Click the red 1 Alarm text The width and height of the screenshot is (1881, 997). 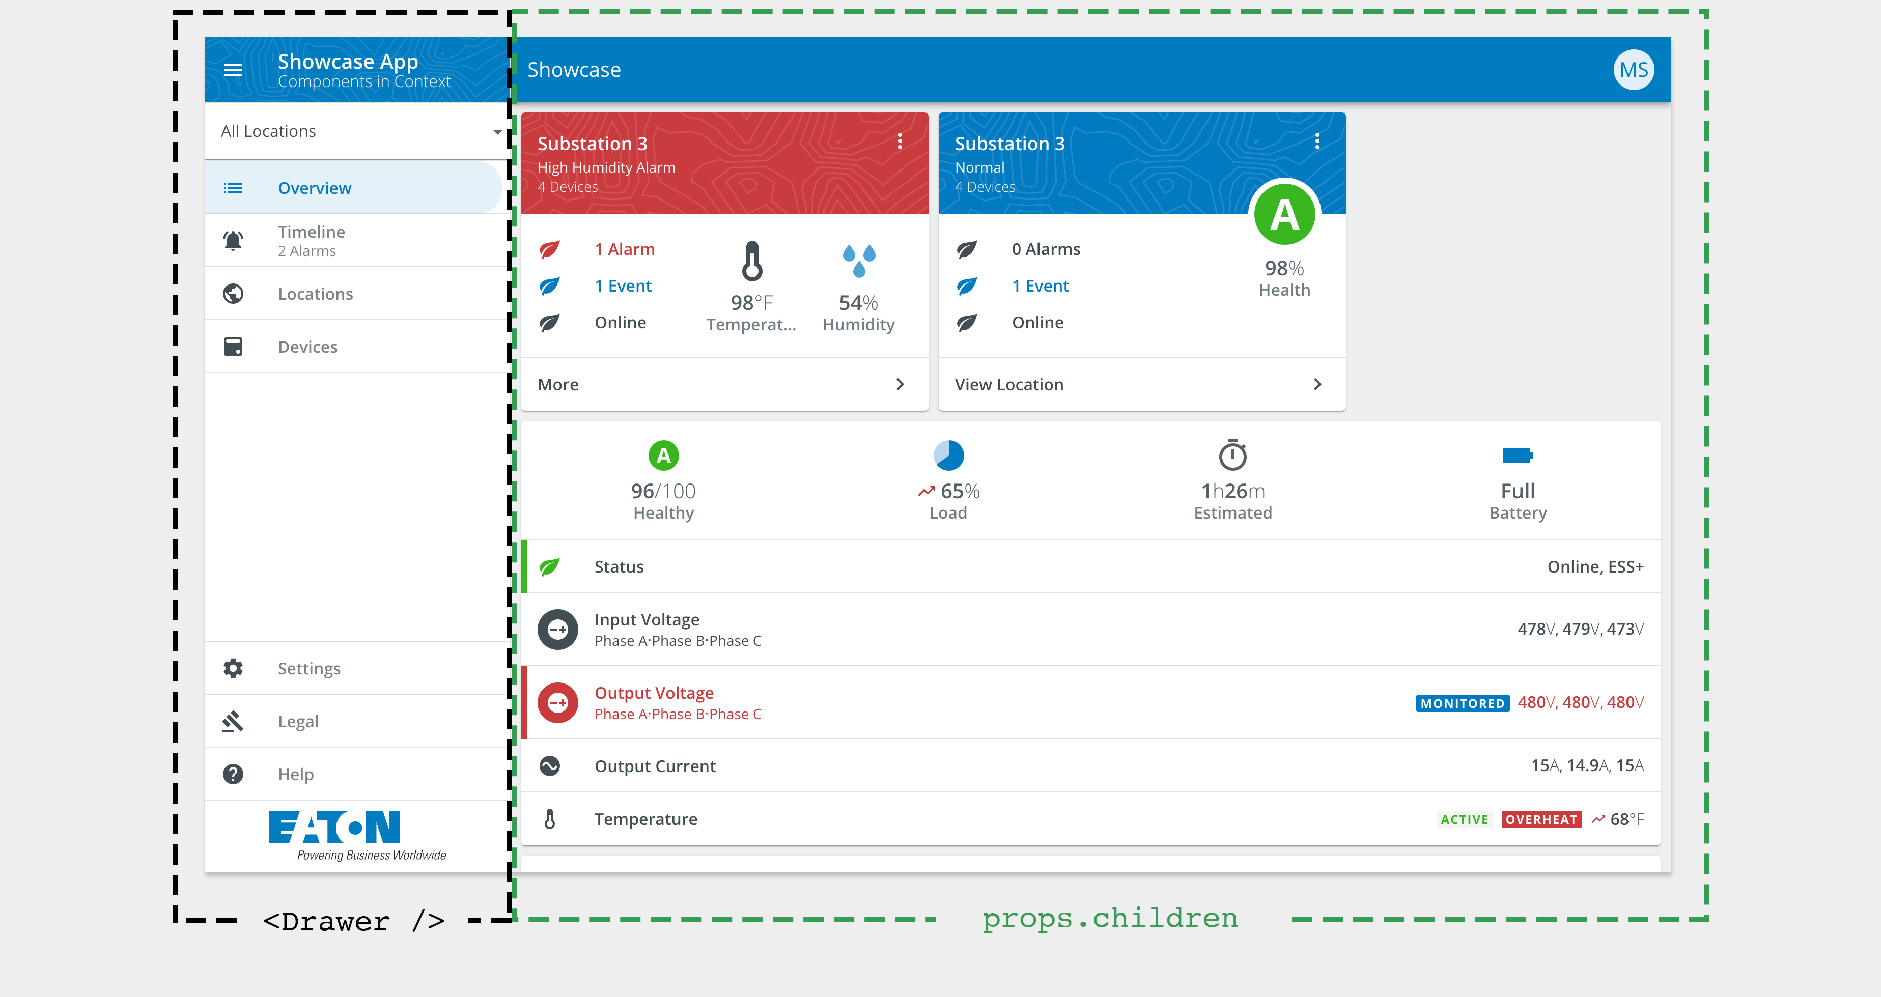pyautogui.click(x=624, y=249)
